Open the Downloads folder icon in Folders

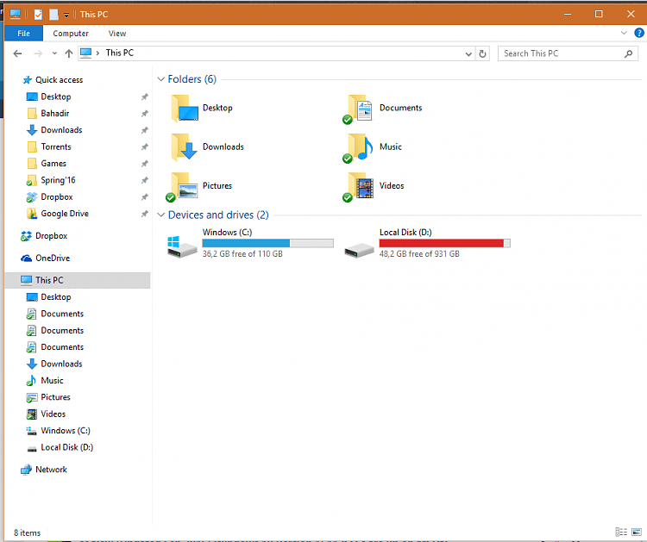(x=185, y=147)
